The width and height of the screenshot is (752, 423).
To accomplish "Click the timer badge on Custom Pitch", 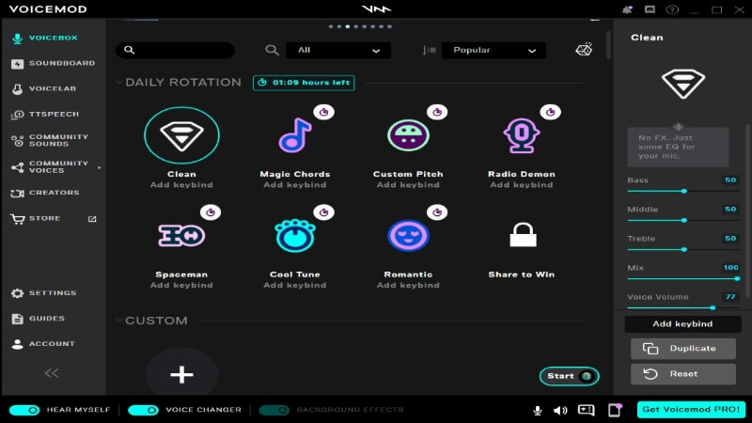I will click(x=437, y=112).
